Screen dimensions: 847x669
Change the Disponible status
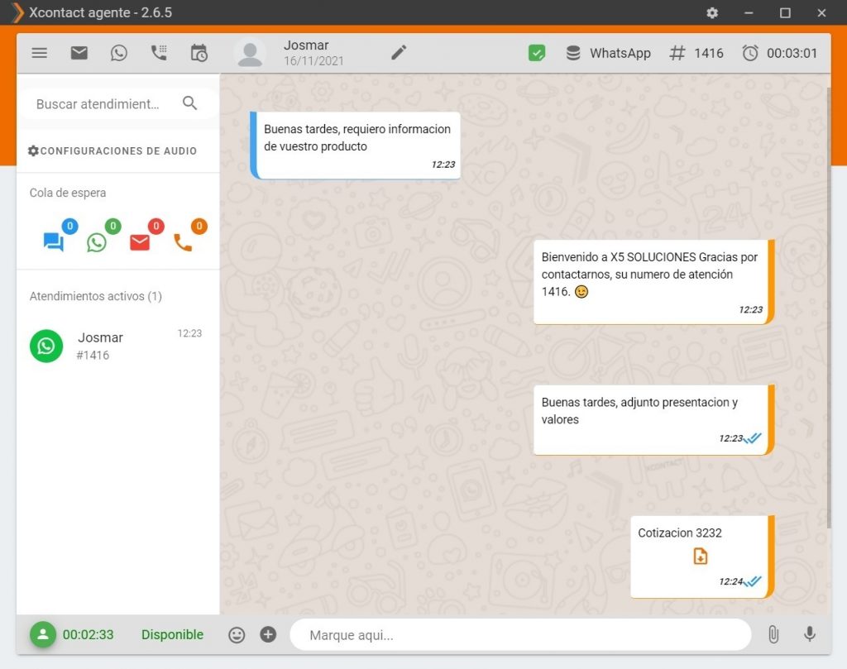[172, 634]
